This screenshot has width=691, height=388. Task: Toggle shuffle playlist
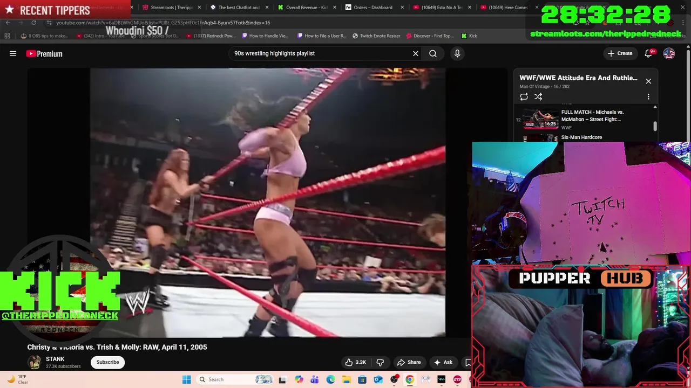coord(538,96)
